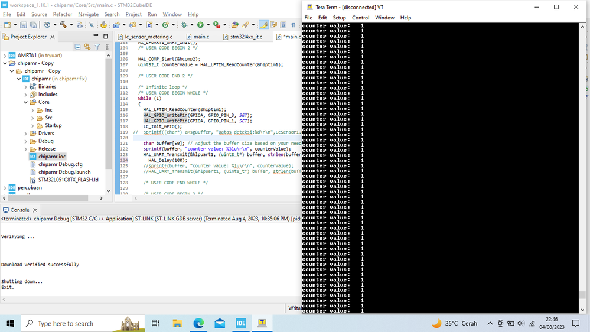This screenshot has width=590, height=332.
Task: Click the binary 010 generate icon
Action: coord(79,25)
